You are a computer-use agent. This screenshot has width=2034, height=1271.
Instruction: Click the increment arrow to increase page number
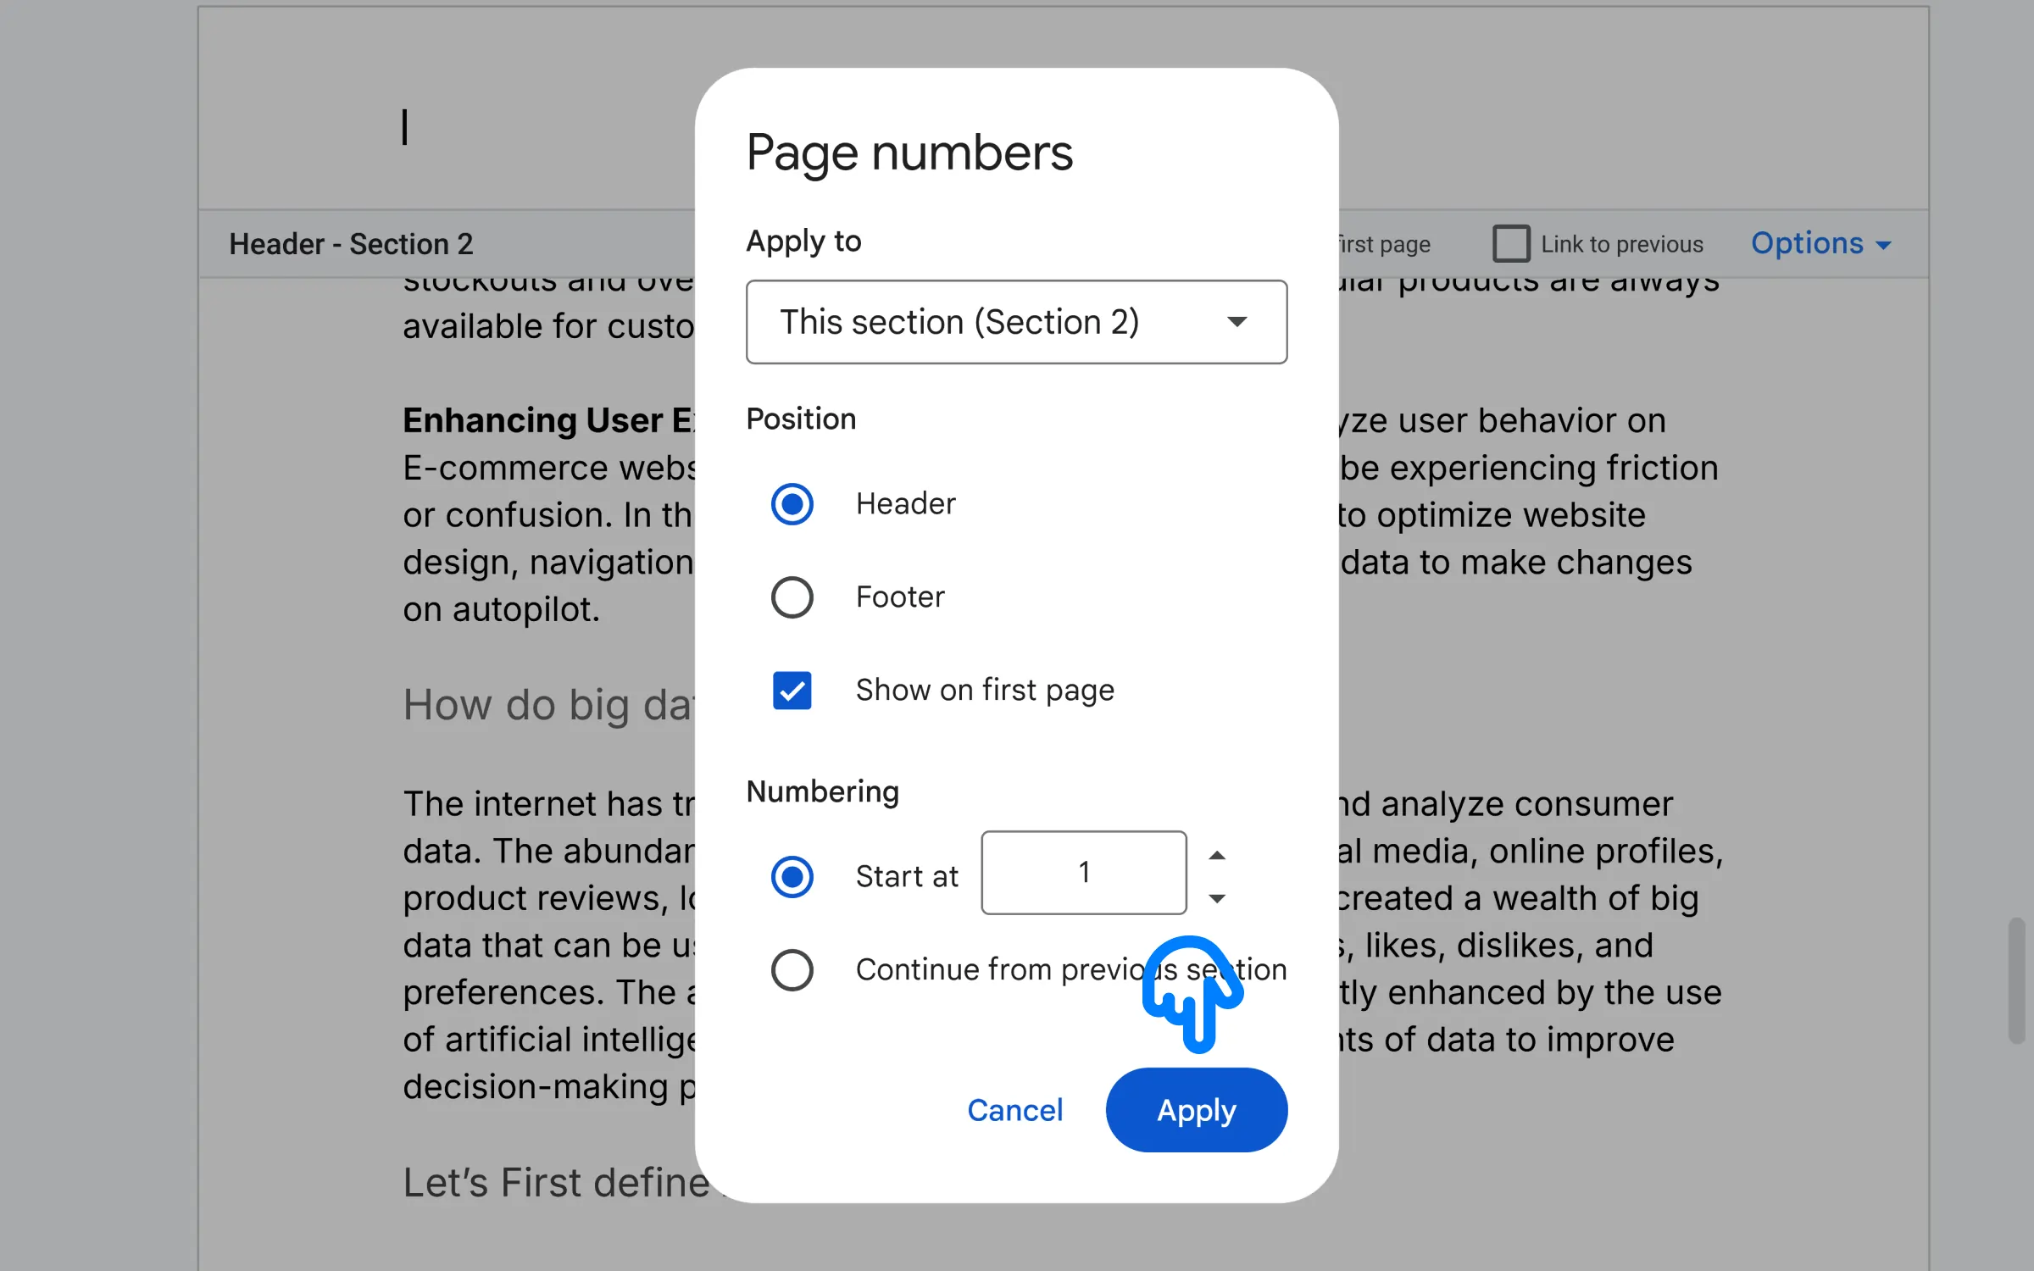coord(1215,853)
